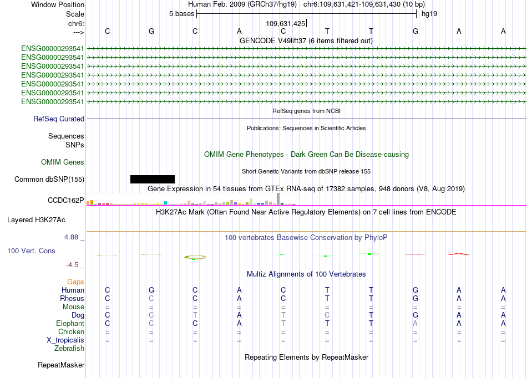Click the Scale track label
Image resolution: width=527 pixels, height=378 pixels.
[75, 14]
